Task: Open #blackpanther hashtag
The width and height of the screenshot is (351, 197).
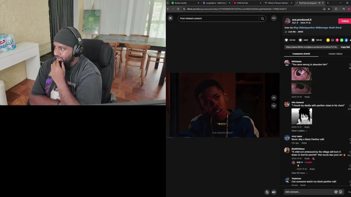Action: coord(307,28)
